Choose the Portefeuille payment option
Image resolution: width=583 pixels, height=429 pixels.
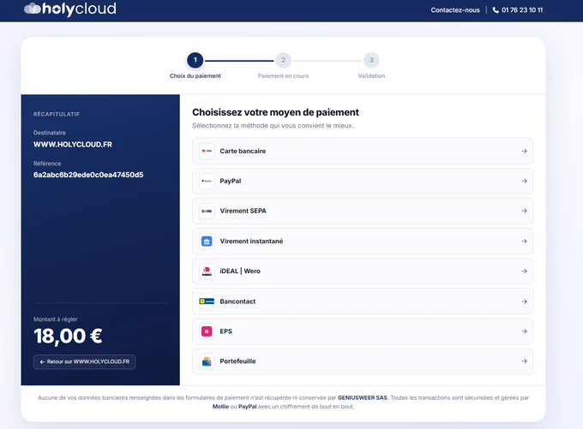363,361
